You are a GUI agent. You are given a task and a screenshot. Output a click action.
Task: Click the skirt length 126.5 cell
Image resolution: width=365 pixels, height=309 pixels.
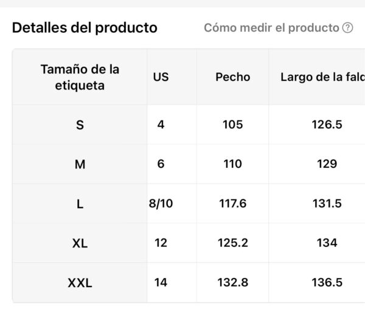click(327, 125)
